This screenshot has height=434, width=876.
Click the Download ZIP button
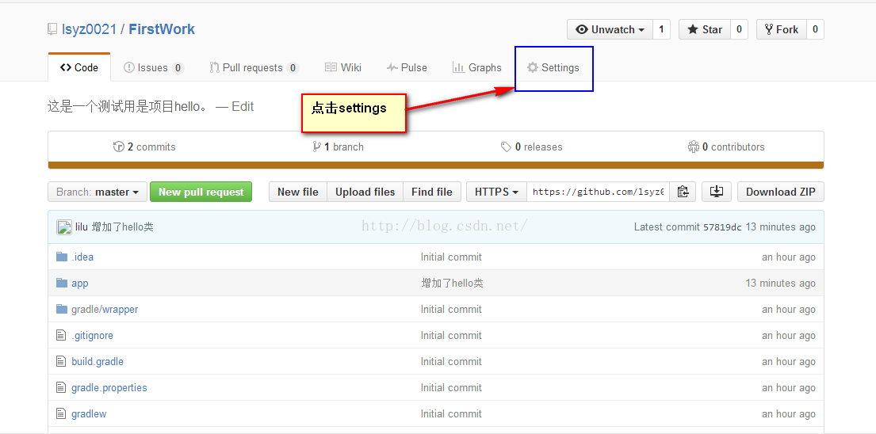click(x=780, y=192)
